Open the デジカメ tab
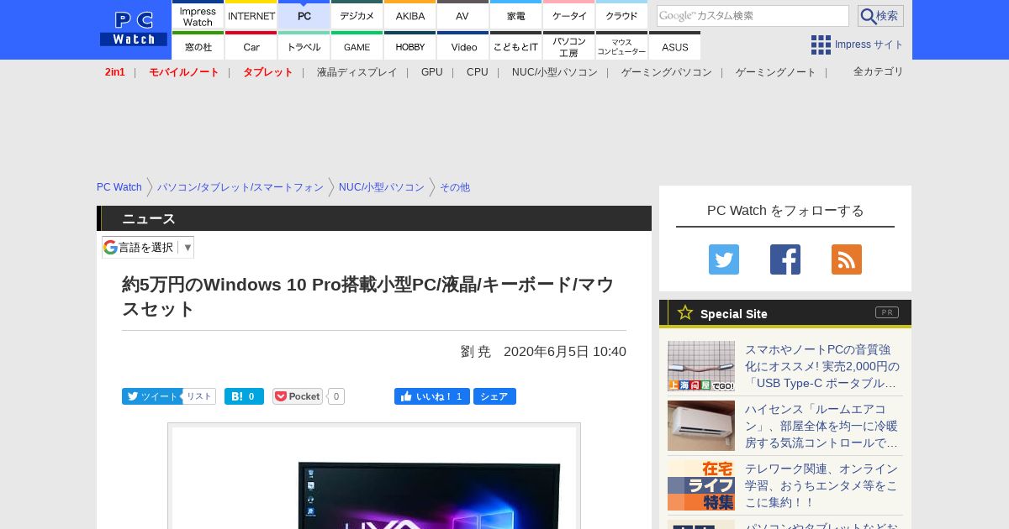The image size is (1009, 529). tap(357, 14)
